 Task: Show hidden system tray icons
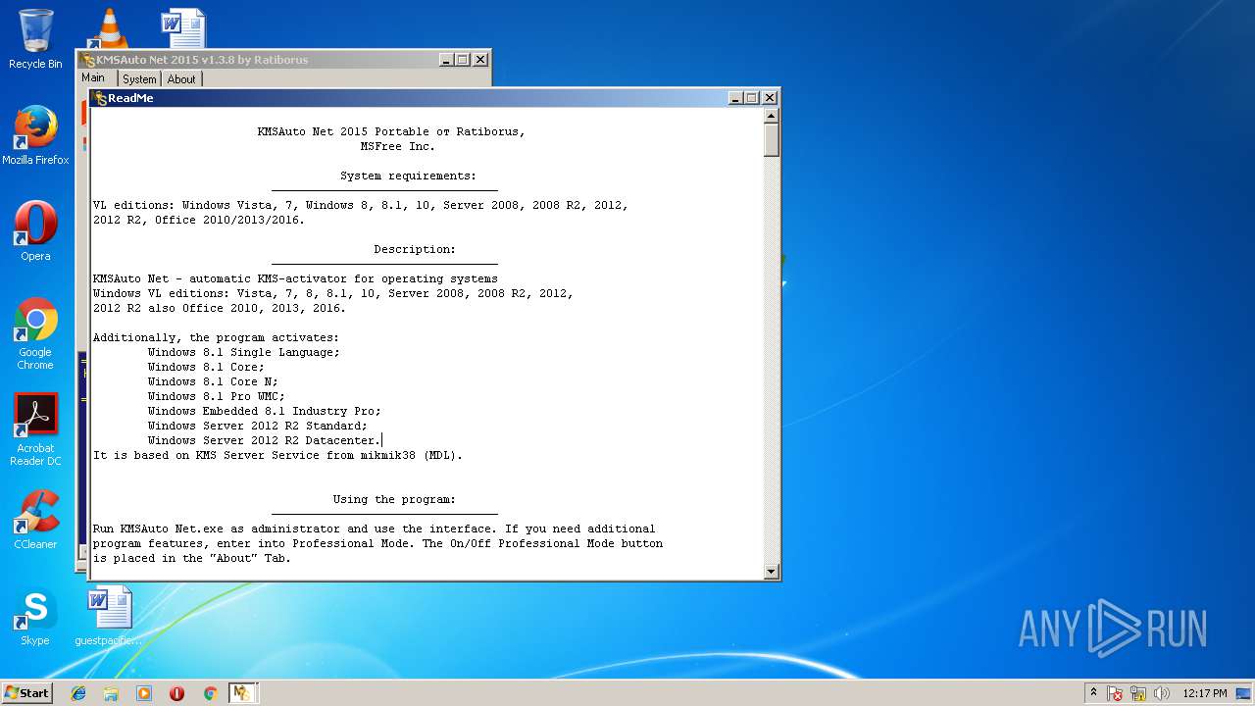coord(1093,693)
